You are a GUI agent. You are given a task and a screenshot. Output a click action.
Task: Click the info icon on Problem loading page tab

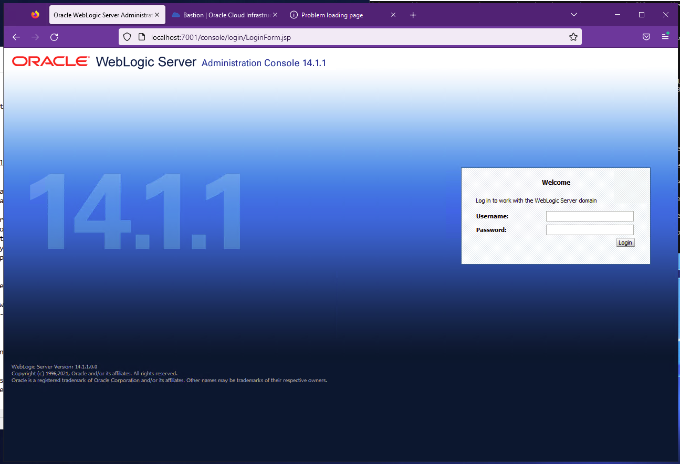click(x=294, y=15)
